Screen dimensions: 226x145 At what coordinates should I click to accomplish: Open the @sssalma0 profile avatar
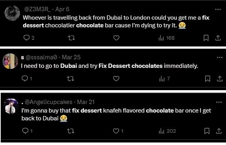point(11,61)
